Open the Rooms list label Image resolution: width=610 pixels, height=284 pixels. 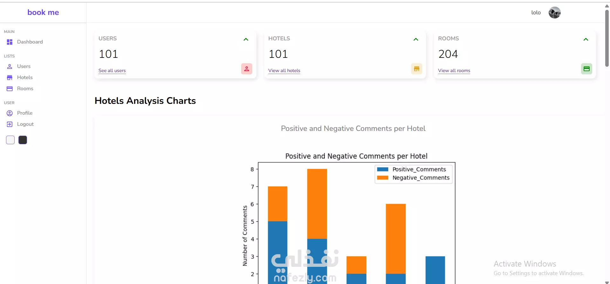pyautogui.click(x=25, y=89)
